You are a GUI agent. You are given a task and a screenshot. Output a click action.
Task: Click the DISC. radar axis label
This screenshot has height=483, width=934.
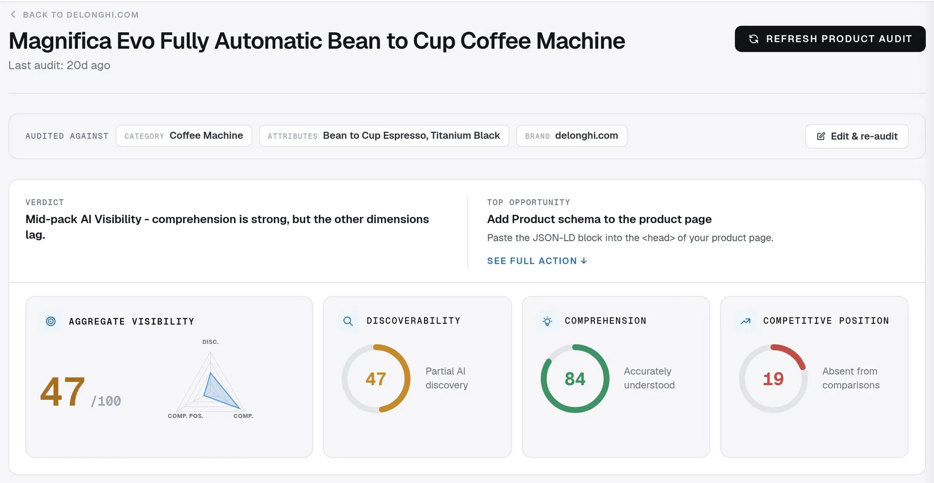(x=211, y=342)
